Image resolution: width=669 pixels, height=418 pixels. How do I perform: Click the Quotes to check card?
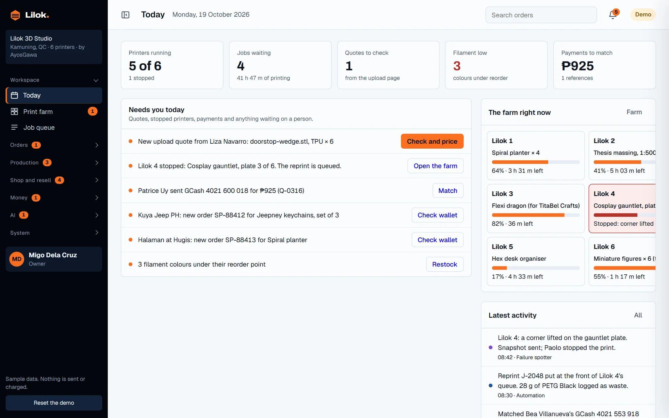point(388,65)
